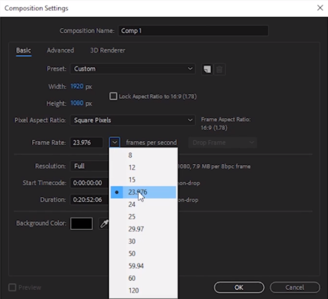This screenshot has width=328, height=299.
Task: Click the Duration field 0:20:52:06
Action: (x=90, y=200)
